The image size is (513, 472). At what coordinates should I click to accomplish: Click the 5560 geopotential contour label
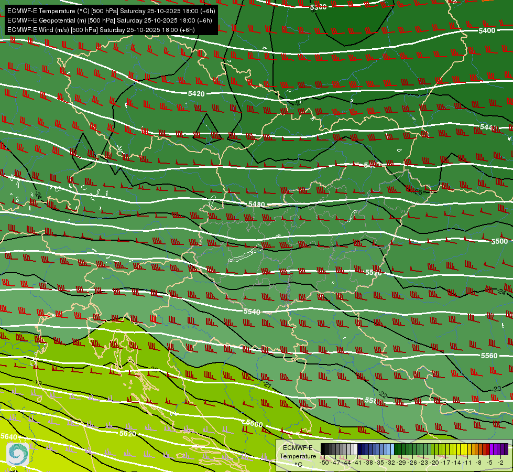(x=489, y=356)
